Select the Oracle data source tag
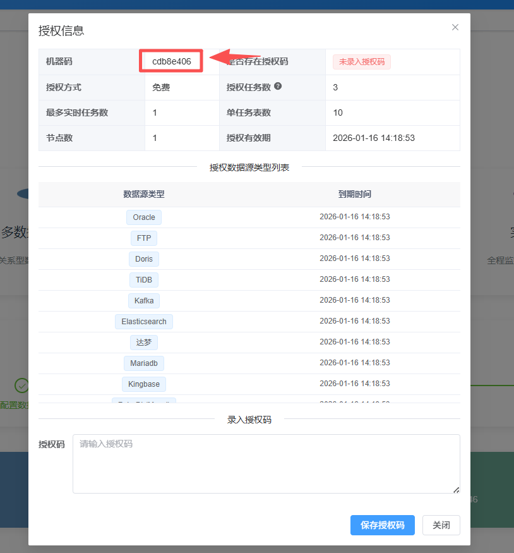 coord(144,217)
